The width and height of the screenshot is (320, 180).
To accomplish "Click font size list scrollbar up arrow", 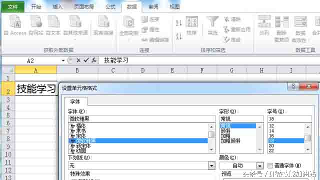I will pos(308,126).
